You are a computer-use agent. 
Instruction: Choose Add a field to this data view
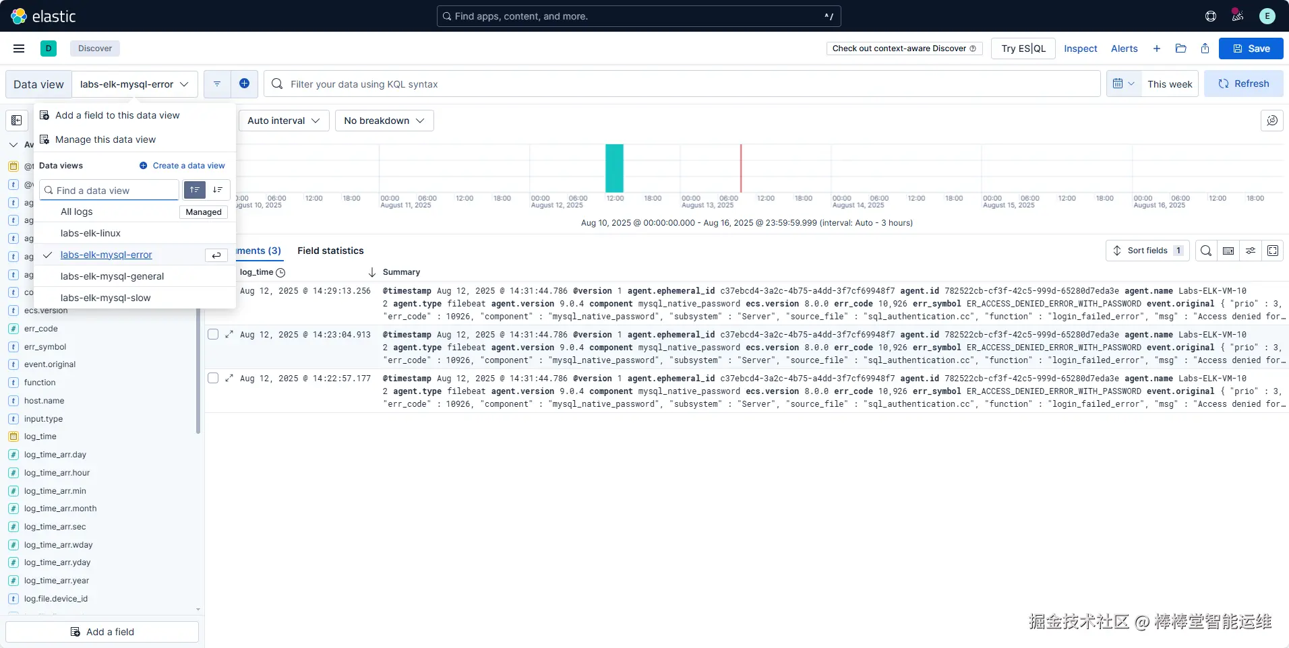(x=117, y=115)
